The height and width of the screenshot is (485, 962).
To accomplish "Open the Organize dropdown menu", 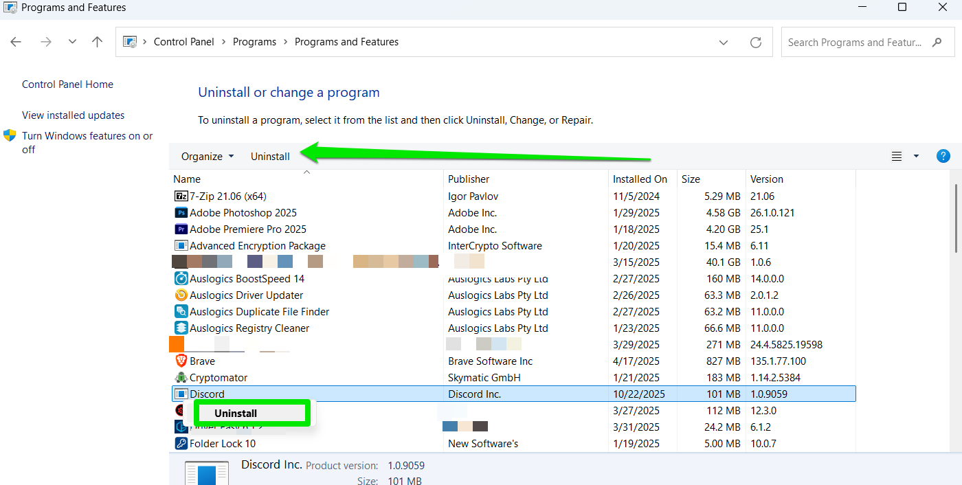I will [207, 157].
